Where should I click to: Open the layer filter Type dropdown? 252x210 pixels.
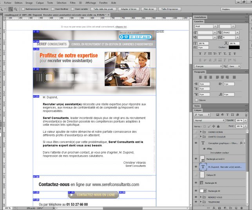click(x=202, y=115)
